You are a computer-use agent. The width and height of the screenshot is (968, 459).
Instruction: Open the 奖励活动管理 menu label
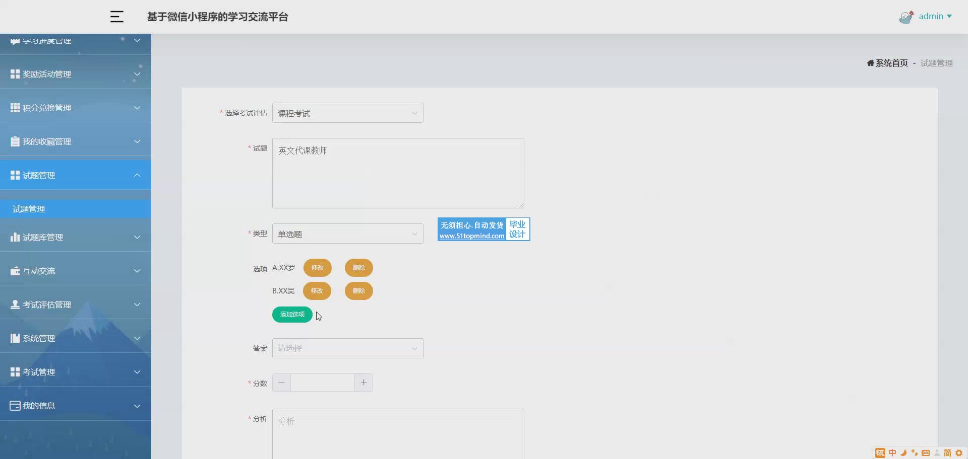click(47, 74)
